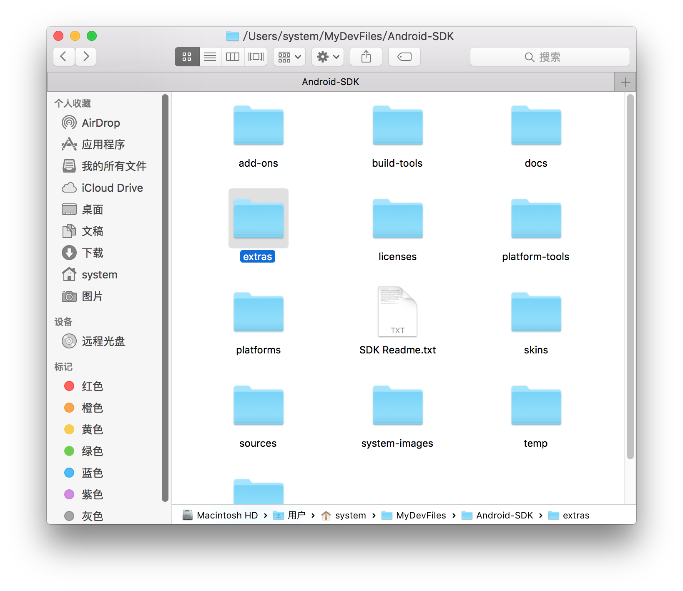The image size is (683, 591).
Task: Select the SDK Readme.txt file
Action: coord(397,311)
